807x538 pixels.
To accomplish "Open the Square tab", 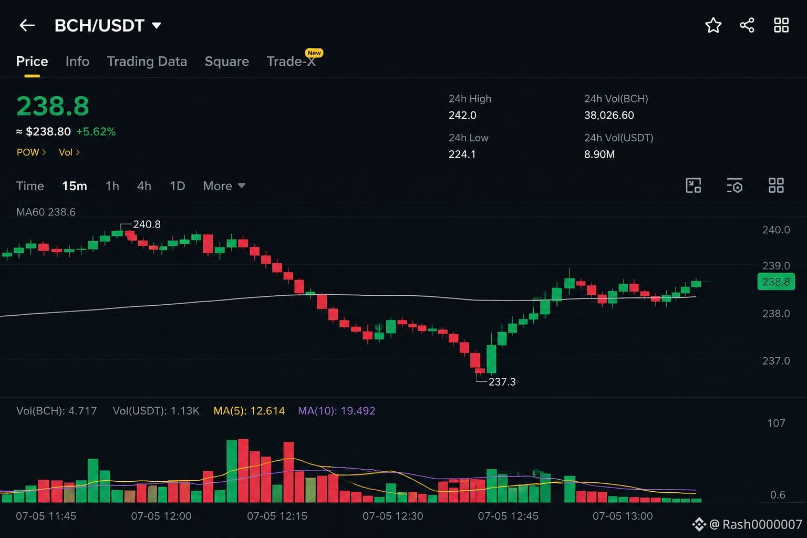I will pyautogui.click(x=227, y=61).
